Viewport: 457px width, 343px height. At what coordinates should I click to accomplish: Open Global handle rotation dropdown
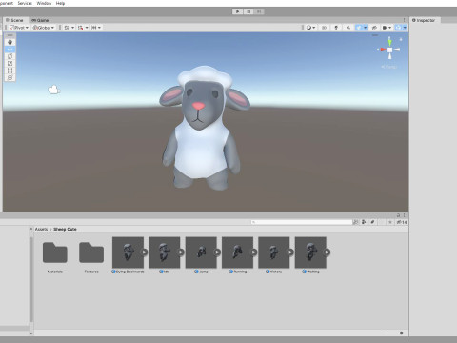click(44, 28)
